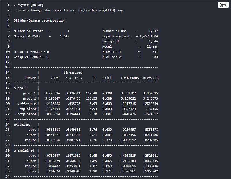Viewport: 231px width, 179px height.
Task: Click the svyset [pw=wt] command line
Action: tap(29, 5)
